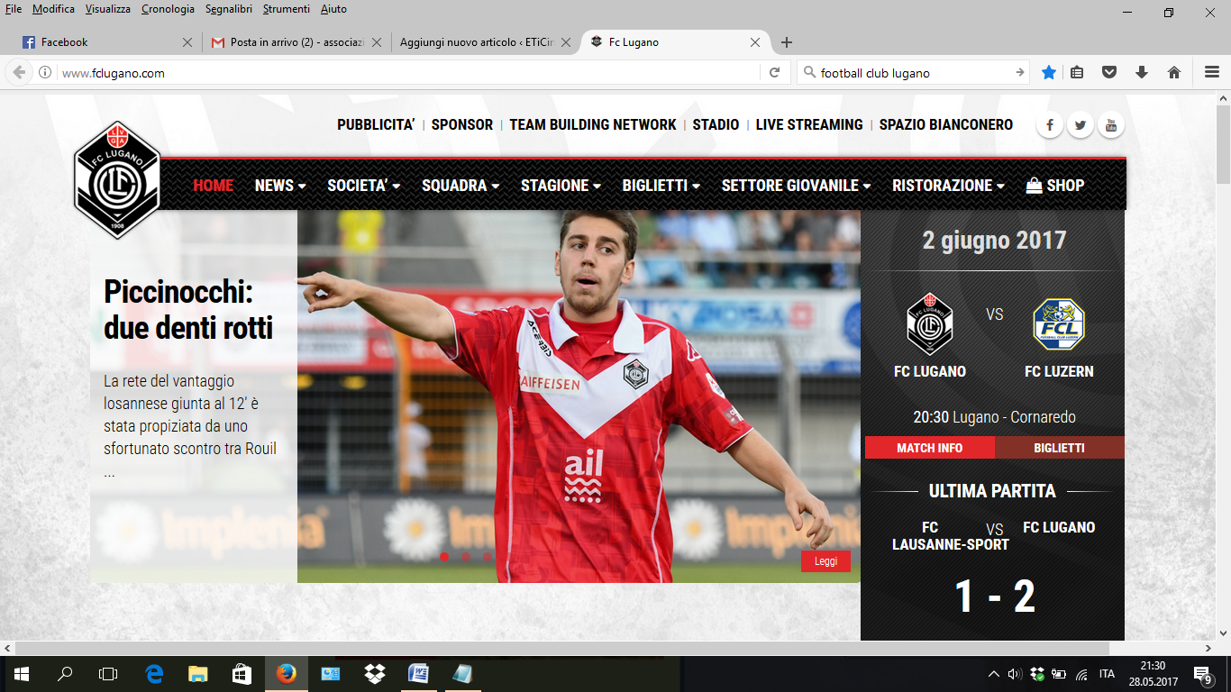
Task: Open the LIVE STREAMING link
Action: [x=809, y=125]
